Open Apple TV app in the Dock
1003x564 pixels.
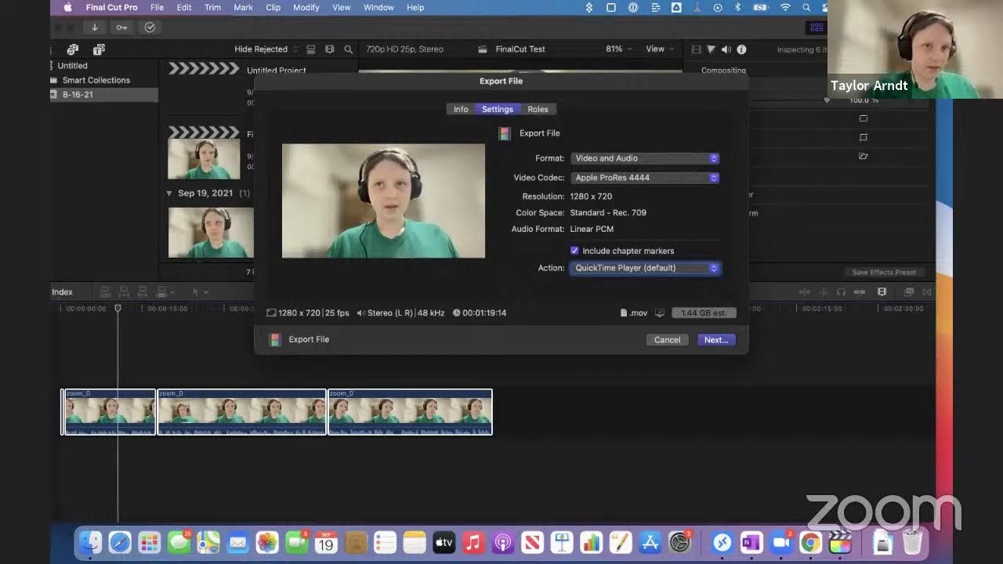pyautogui.click(x=444, y=542)
